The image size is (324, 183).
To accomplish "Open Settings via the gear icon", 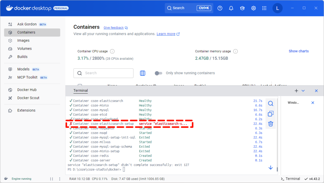I will tap(253, 8).
